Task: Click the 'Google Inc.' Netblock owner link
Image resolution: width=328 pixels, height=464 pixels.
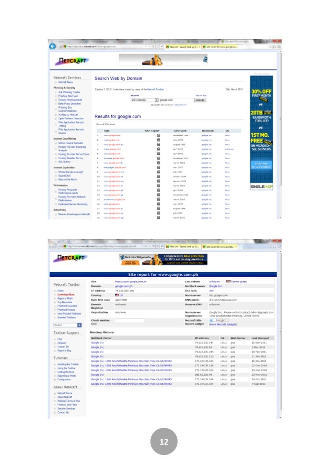Action: coord(215,287)
